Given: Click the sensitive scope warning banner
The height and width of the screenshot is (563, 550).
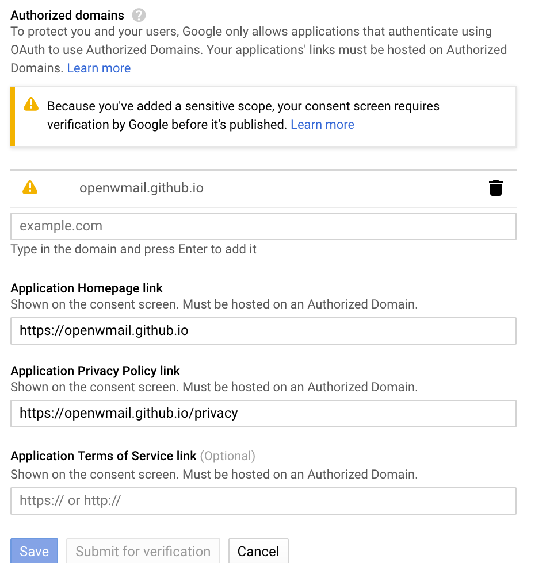Looking at the screenshot, I should 263,115.
